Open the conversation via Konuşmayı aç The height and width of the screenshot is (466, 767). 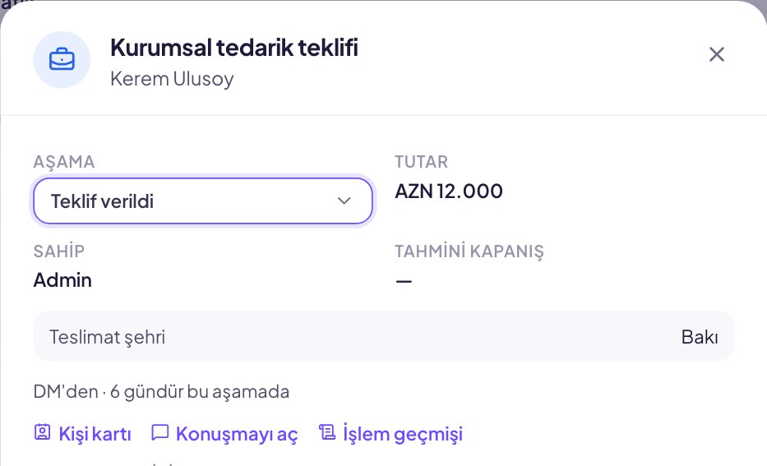pyautogui.click(x=224, y=434)
